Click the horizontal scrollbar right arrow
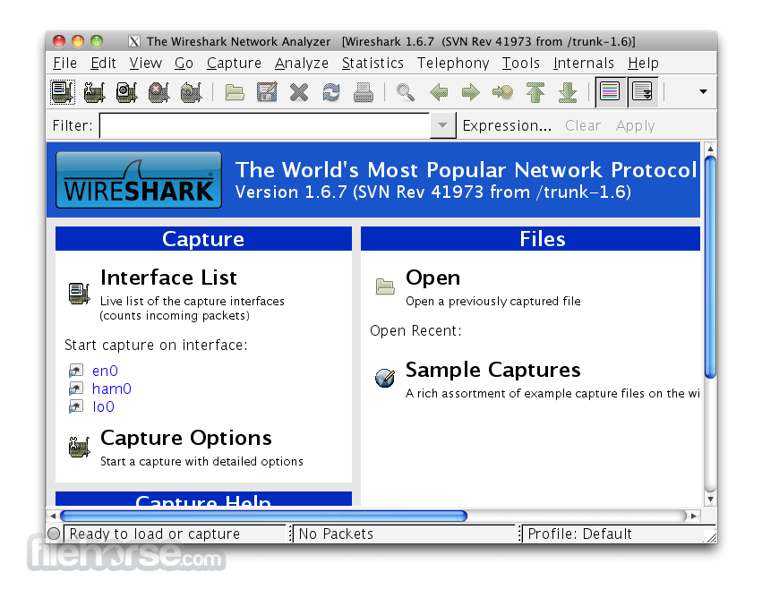Viewport: 762px width, 598px height. click(x=693, y=516)
